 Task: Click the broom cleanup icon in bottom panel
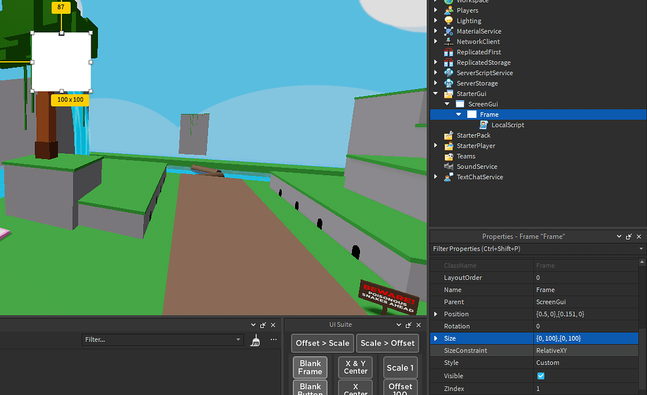(x=255, y=340)
